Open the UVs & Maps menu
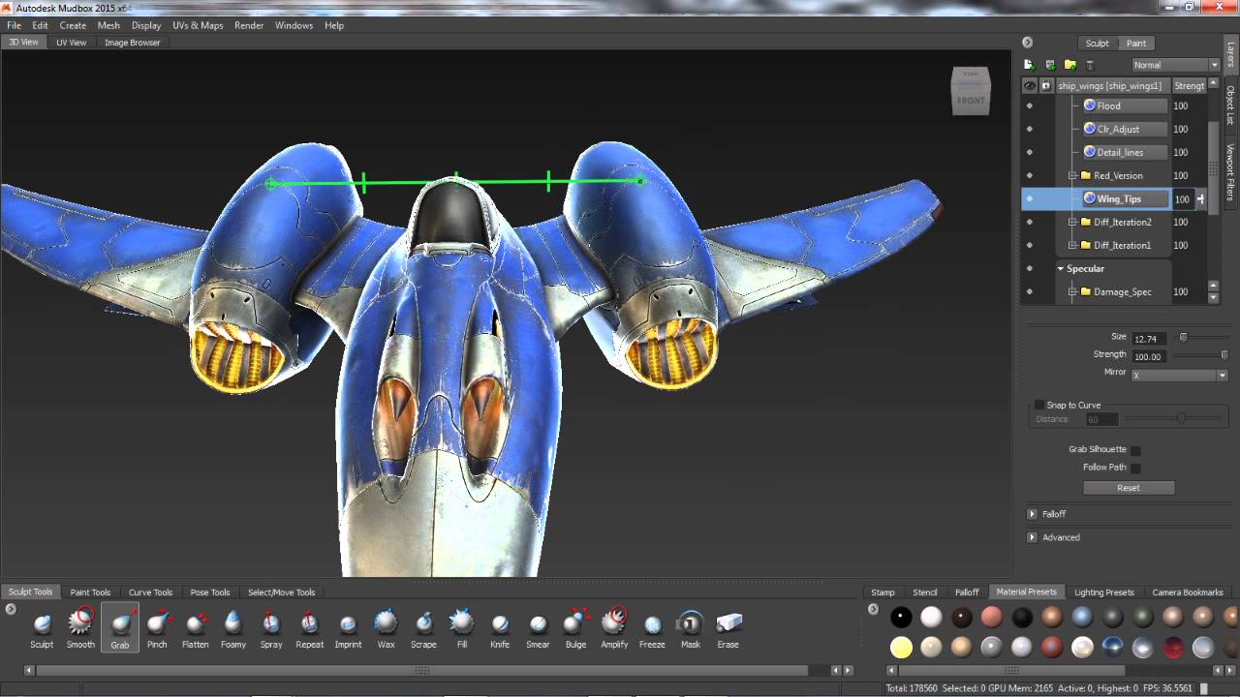This screenshot has width=1240, height=697. [x=198, y=25]
